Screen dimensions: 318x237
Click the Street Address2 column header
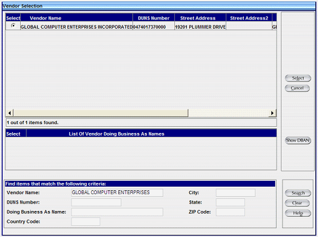click(x=249, y=18)
